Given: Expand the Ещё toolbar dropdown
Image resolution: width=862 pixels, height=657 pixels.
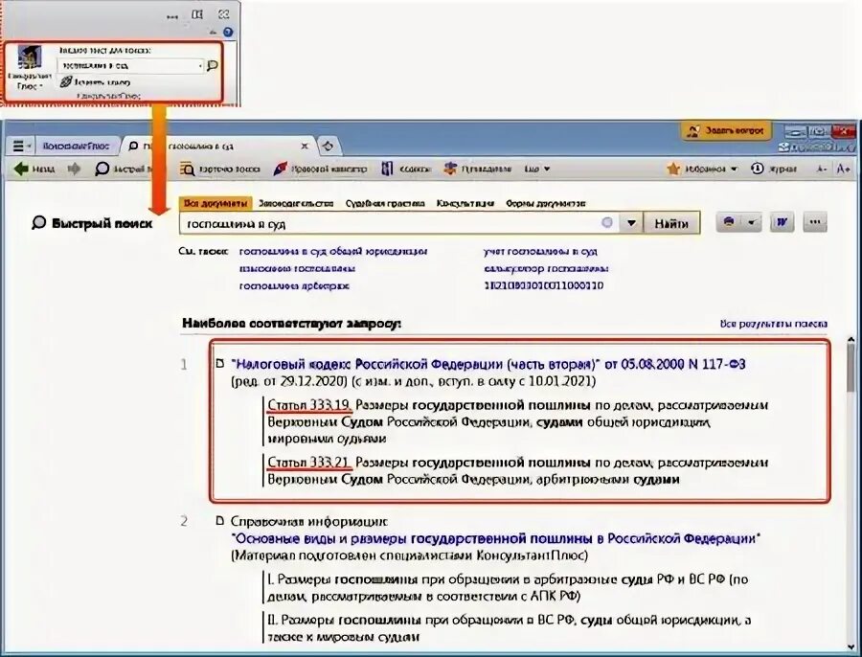Looking at the screenshot, I should pos(537,169).
